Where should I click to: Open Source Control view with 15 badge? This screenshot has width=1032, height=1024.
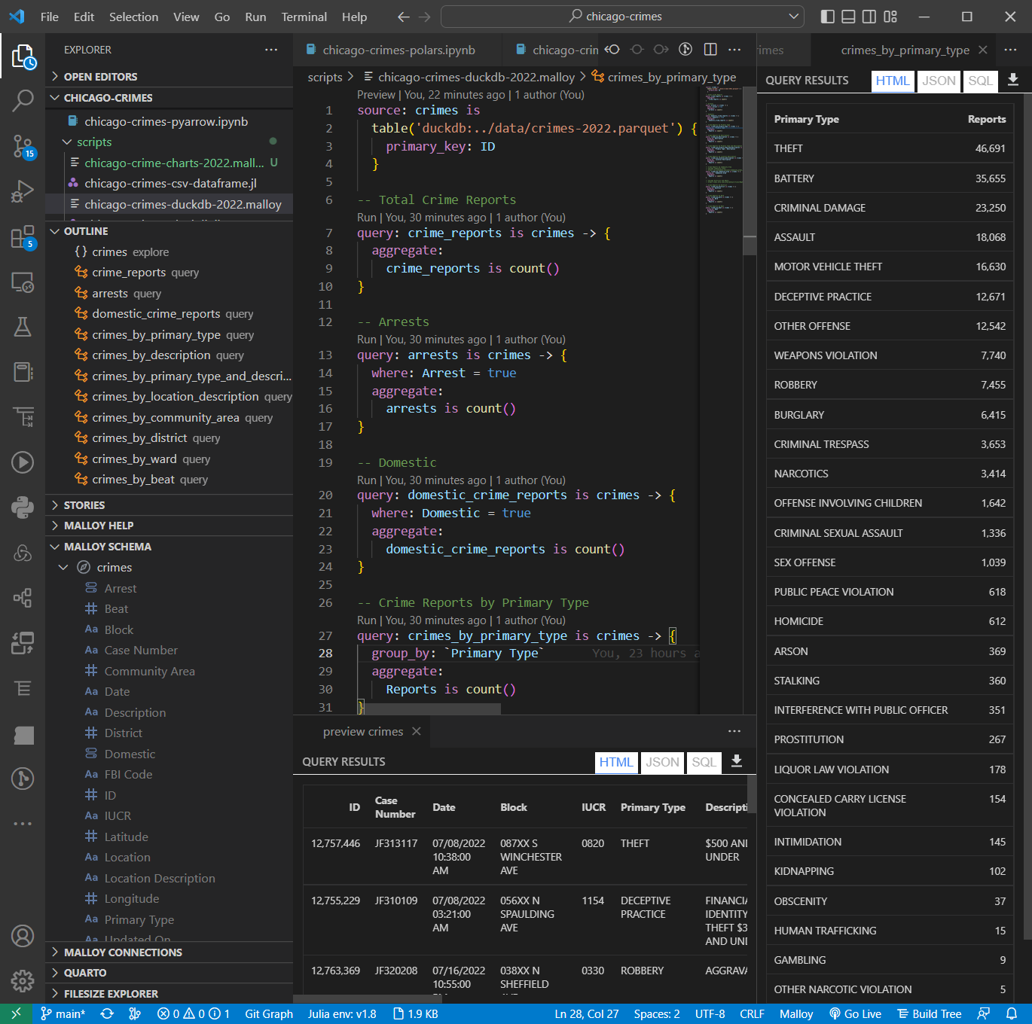pos(23,146)
